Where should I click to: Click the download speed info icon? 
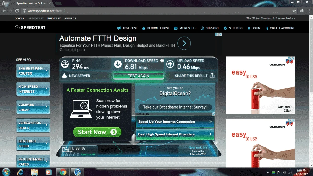click(162, 60)
